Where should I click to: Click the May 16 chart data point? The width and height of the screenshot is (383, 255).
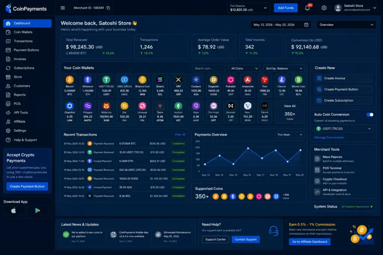248,148
